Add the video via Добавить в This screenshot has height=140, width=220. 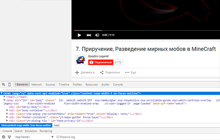click(x=85, y=72)
